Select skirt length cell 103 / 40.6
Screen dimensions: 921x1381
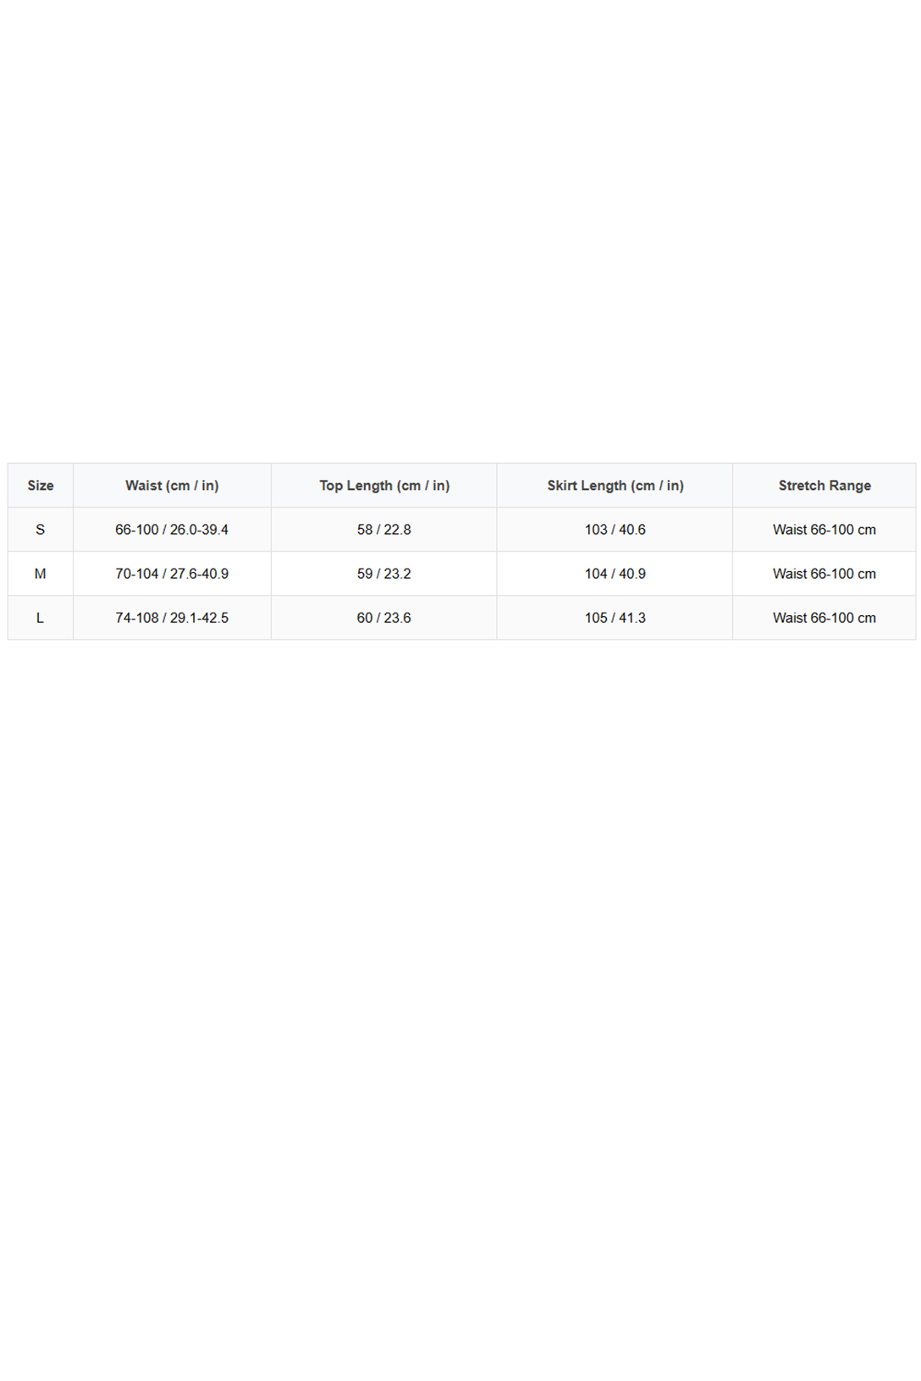coord(615,529)
